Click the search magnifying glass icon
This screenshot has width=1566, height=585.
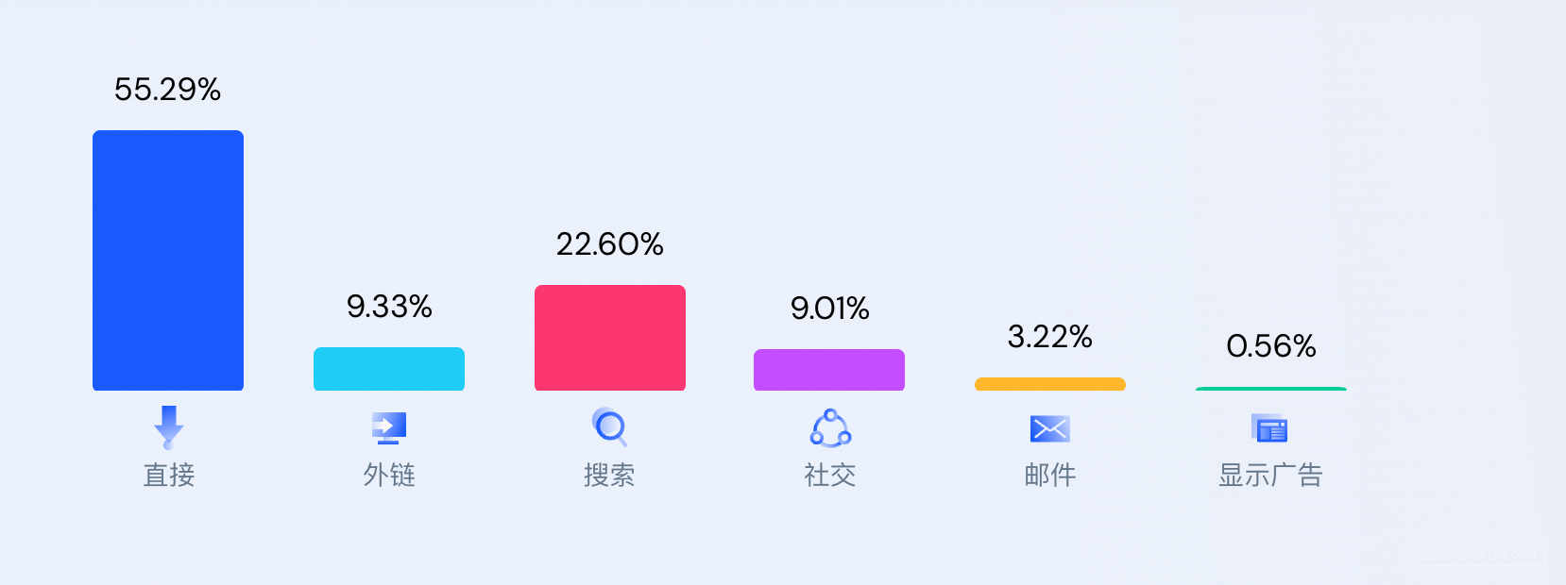[x=609, y=427]
